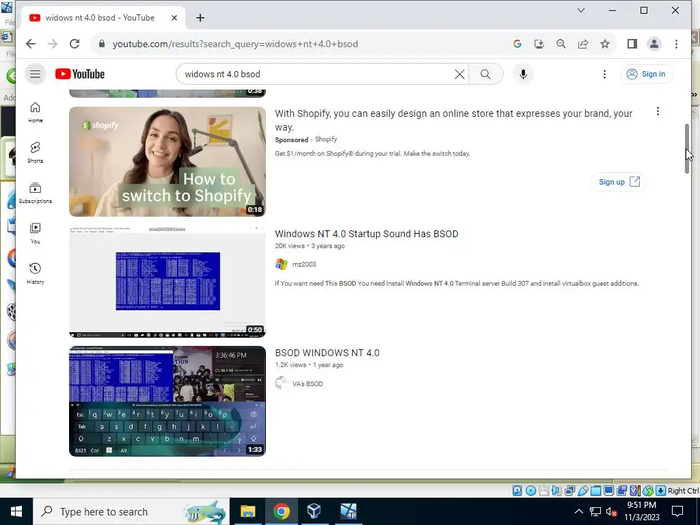Switch to Chrome taskbar icon
700x525 pixels.
[281, 511]
